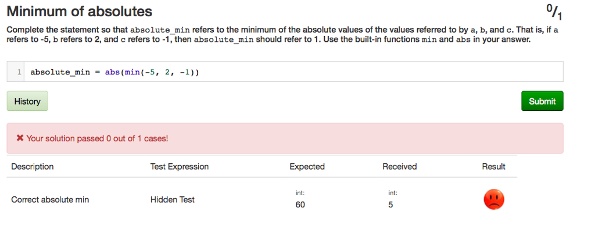Click the abs keyword in the code

(x=112, y=72)
